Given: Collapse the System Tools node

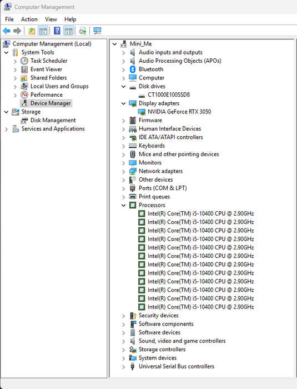Looking at the screenshot, I should point(7,52).
